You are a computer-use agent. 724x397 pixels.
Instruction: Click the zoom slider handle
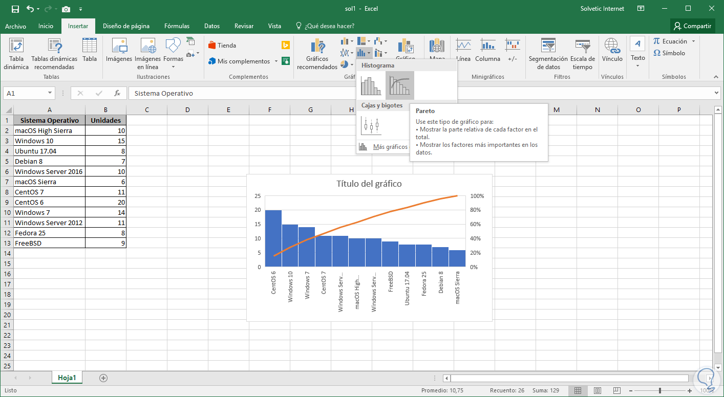pyautogui.click(x=659, y=390)
